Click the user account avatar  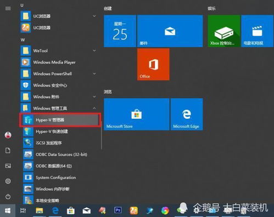click(x=8, y=135)
